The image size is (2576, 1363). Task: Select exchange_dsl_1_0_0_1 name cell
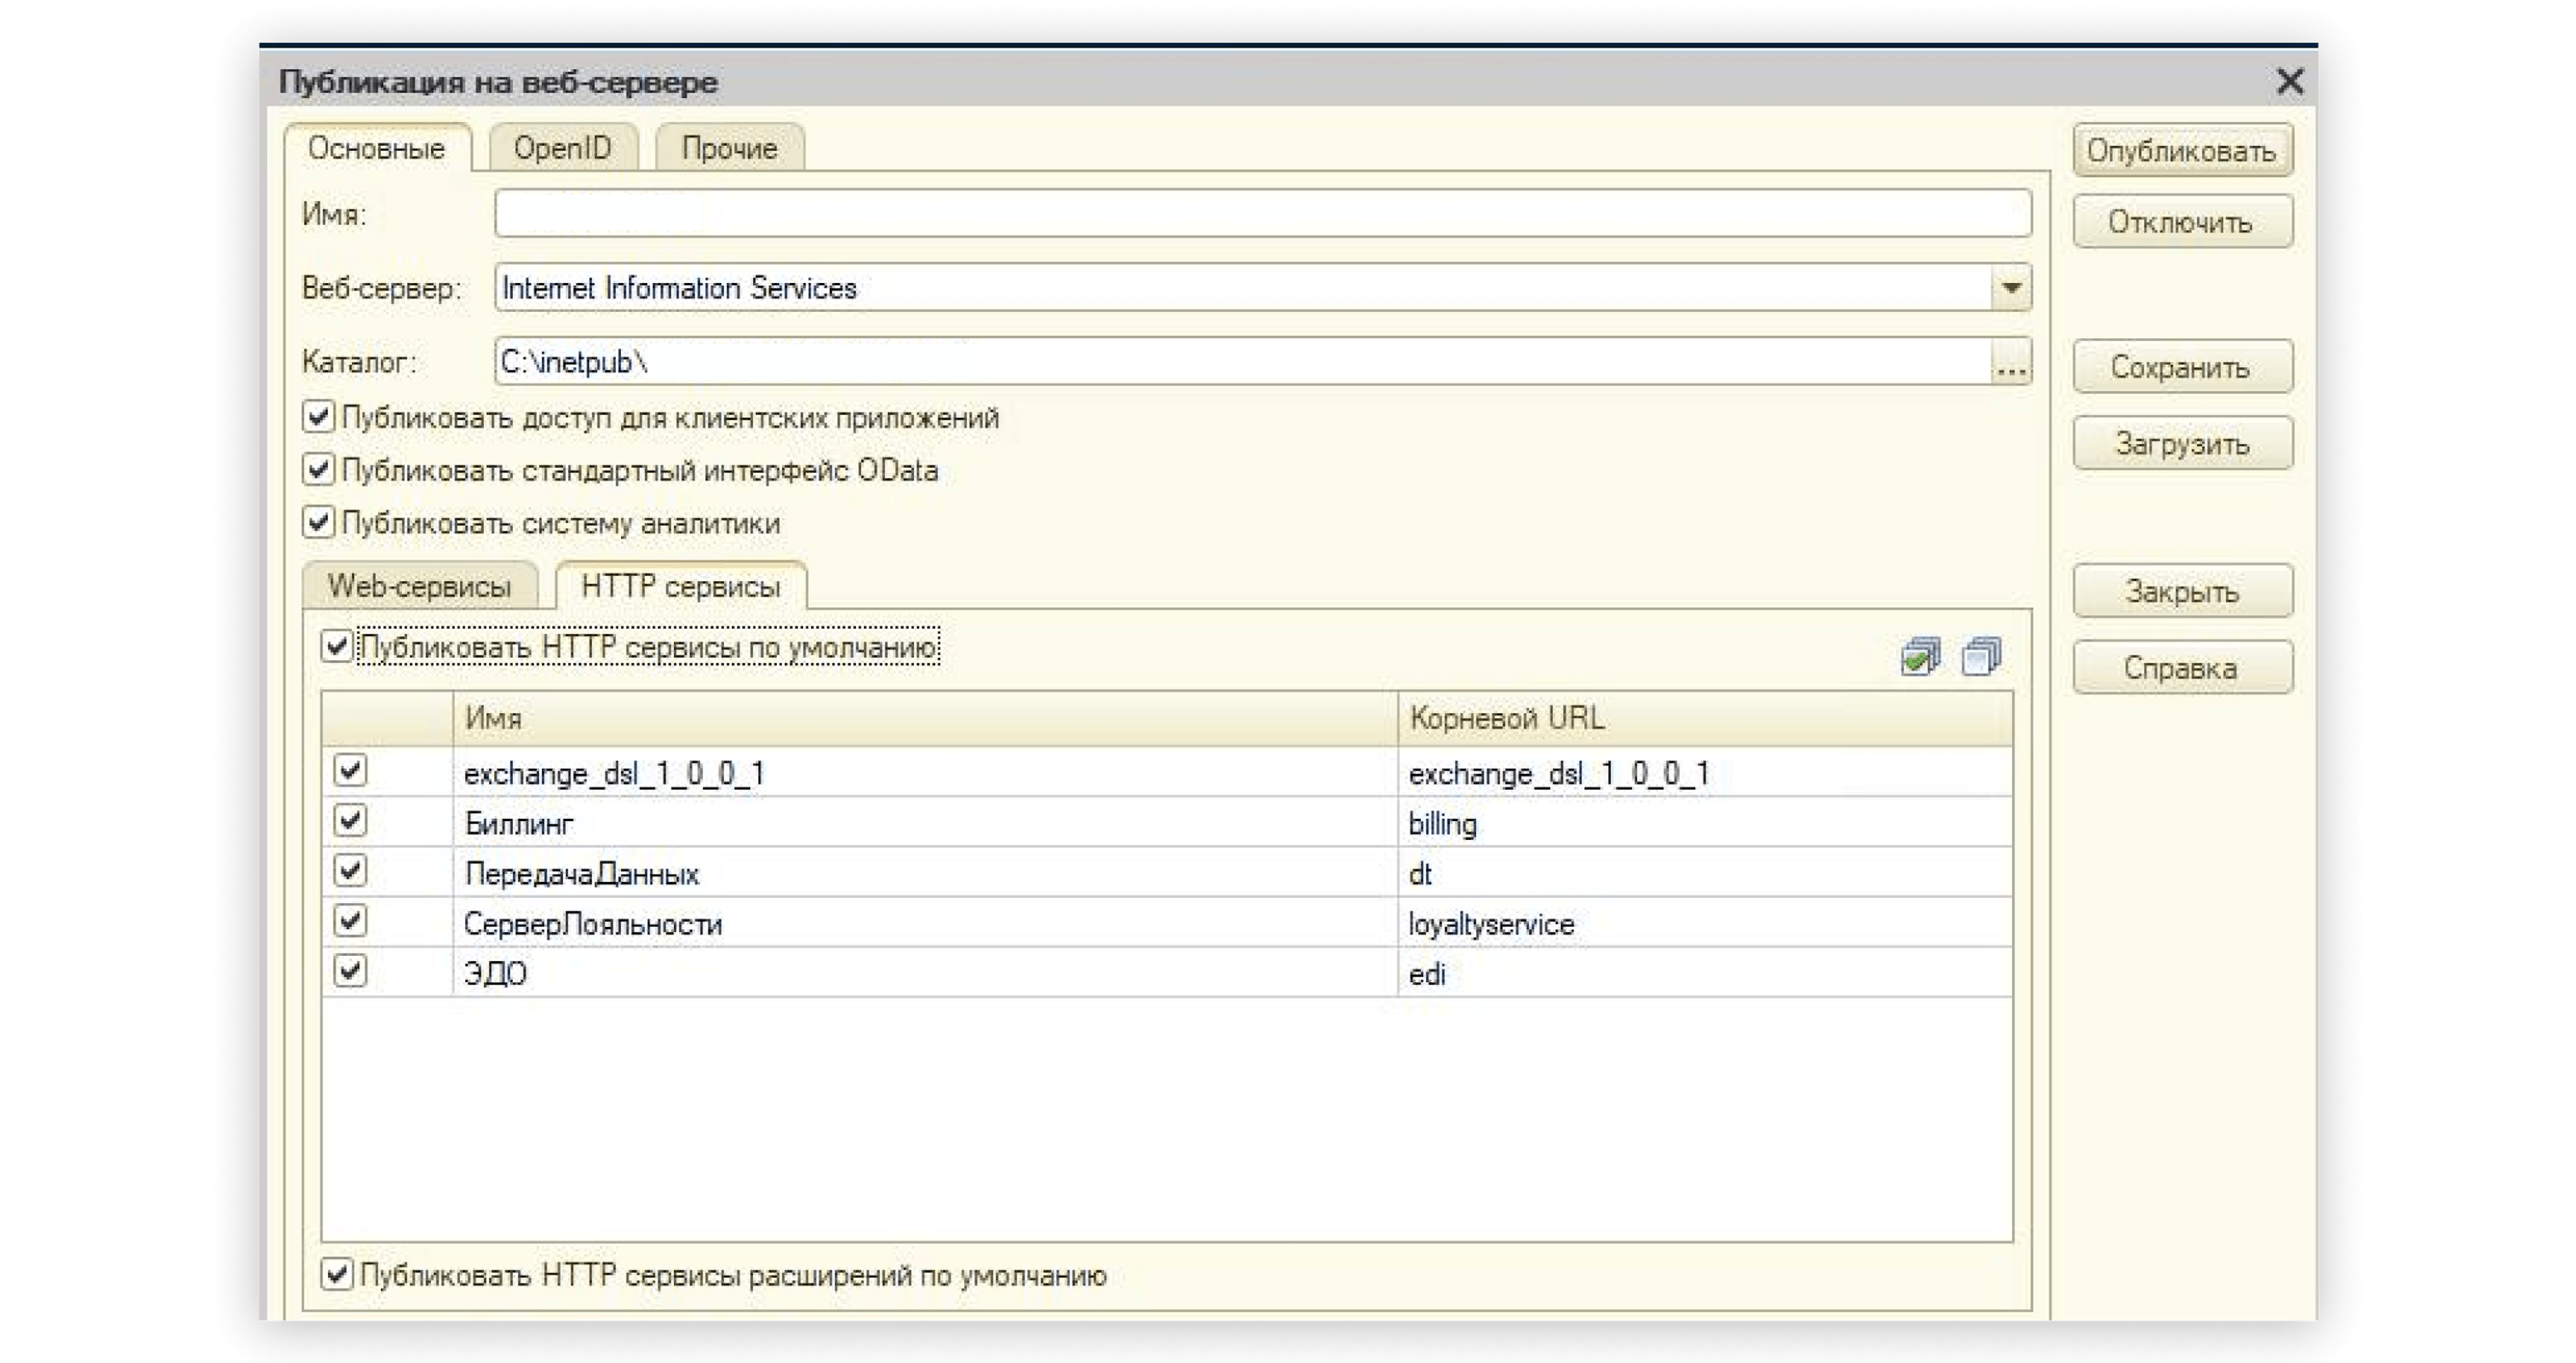tap(925, 772)
